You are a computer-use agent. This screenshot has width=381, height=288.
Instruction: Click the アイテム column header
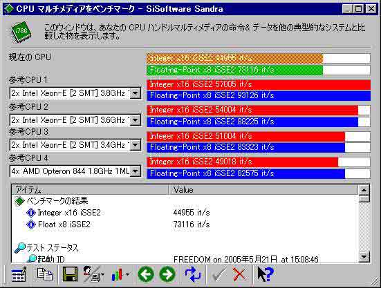[90, 190]
